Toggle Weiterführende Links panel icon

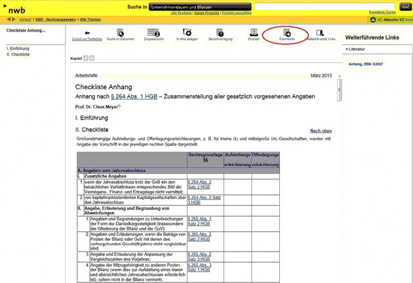(320, 32)
